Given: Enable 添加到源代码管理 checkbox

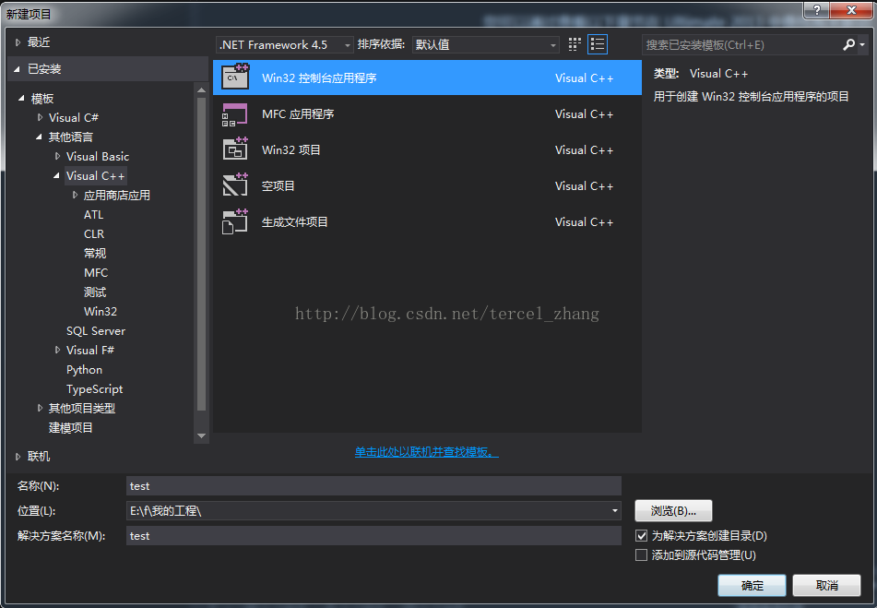Looking at the screenshot, I should point(642,554).
